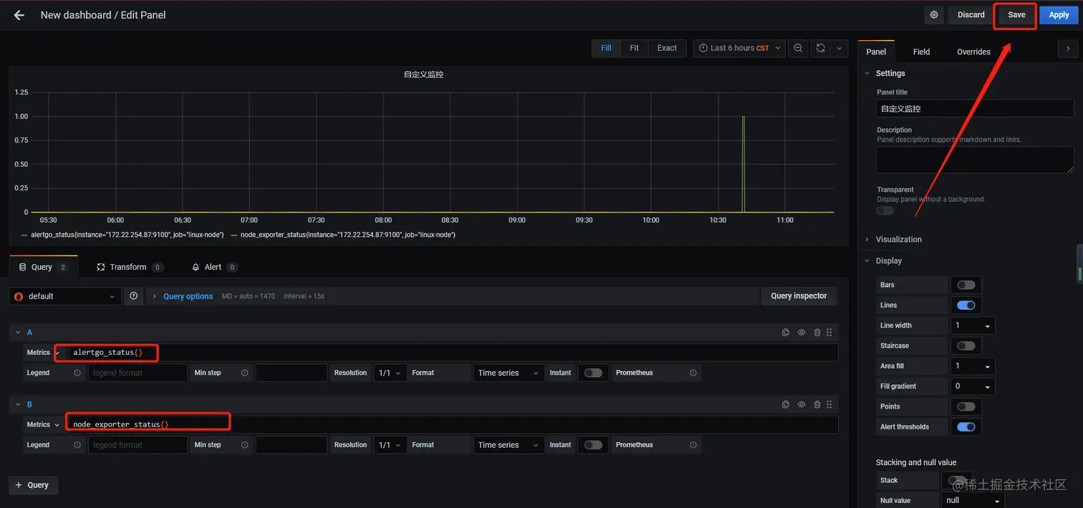Switch to the Query tab
The width and height of the screenshot is (1083, 508).
pos(43,267)
